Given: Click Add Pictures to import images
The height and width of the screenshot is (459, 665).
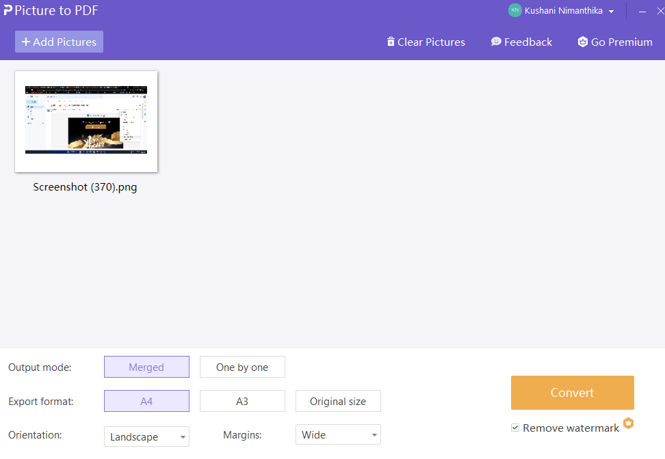Looking at the screenshot, I should pyautogui.click(x=59, y=42).
